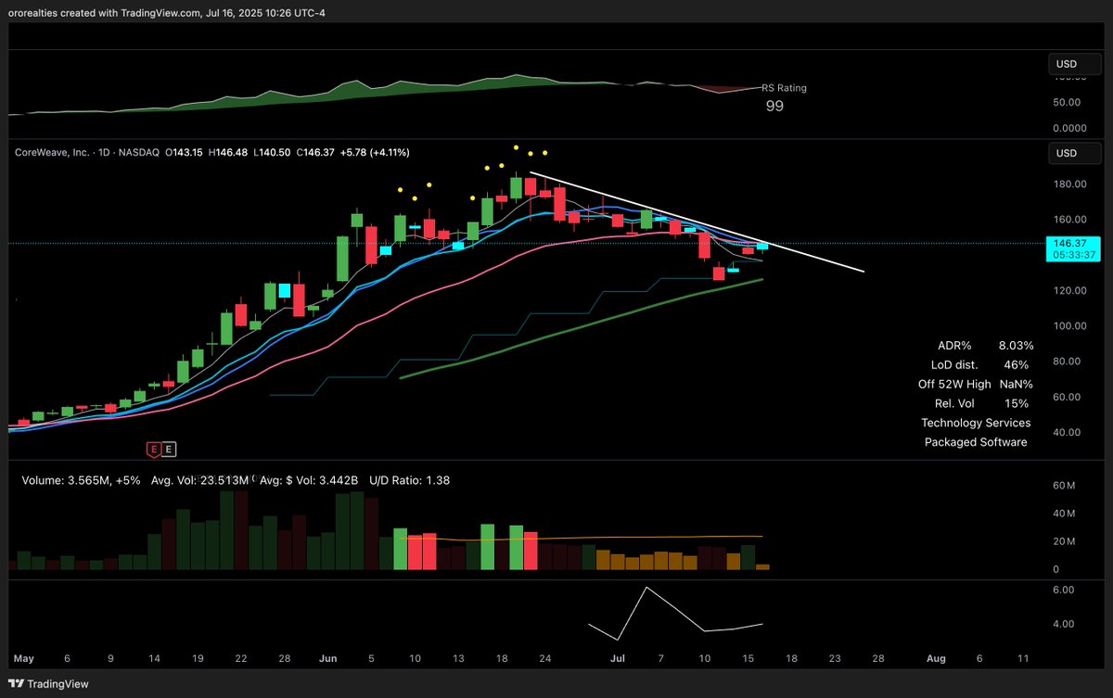Viewport: 1113px width, 698px height.
Task: Click the 24 date axis label
Action: [546, 658]
